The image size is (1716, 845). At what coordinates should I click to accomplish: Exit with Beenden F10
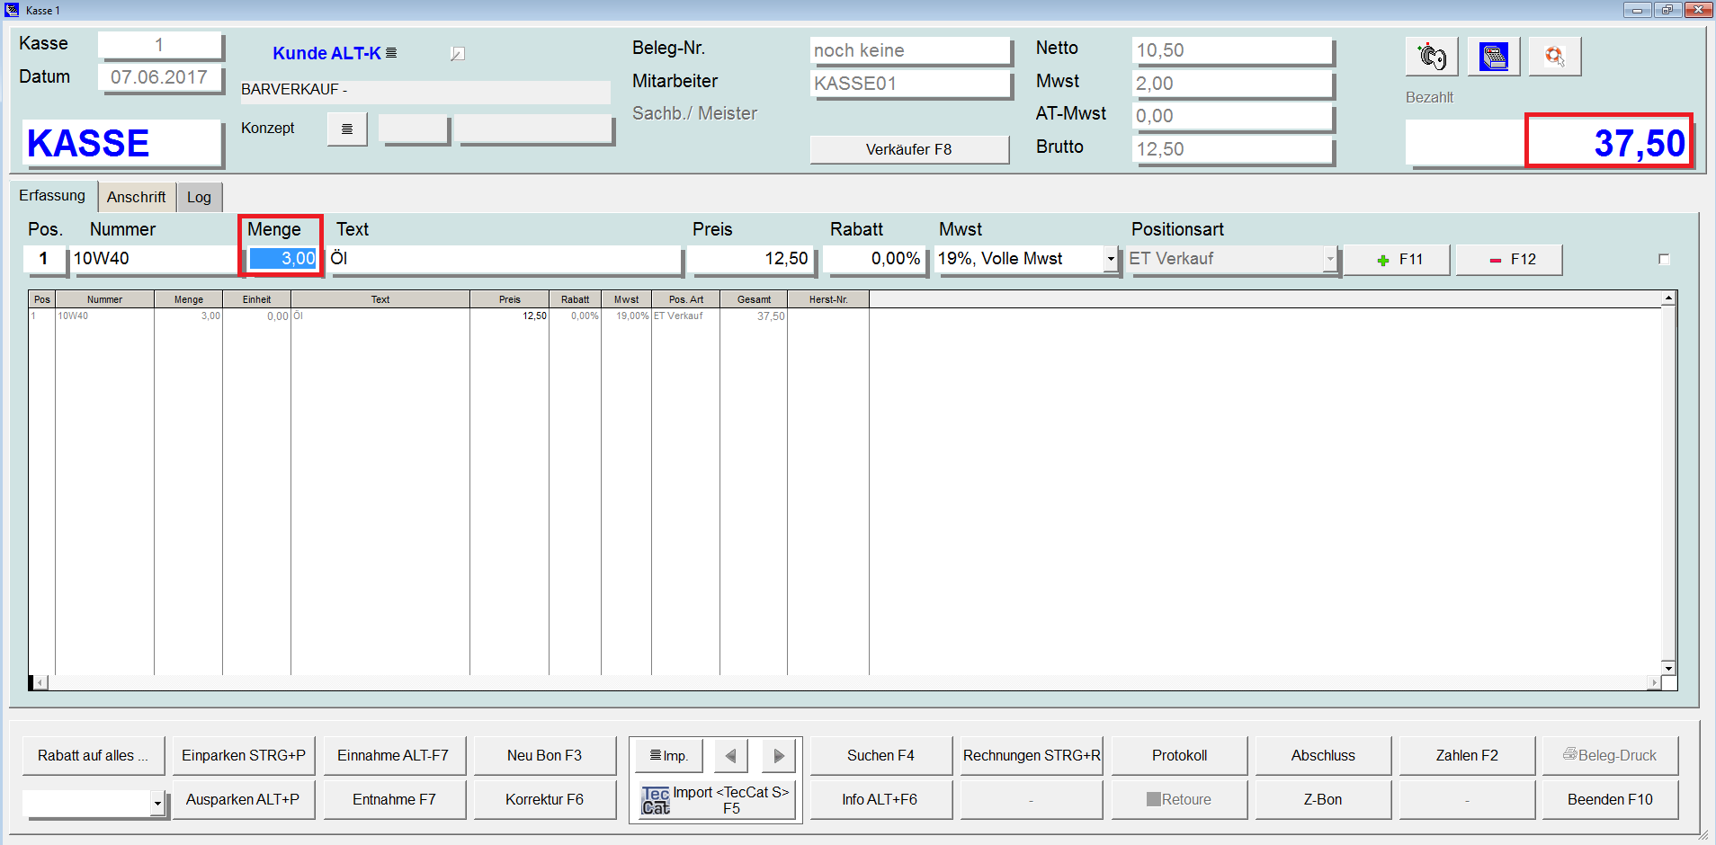(x=1610, y=800)
